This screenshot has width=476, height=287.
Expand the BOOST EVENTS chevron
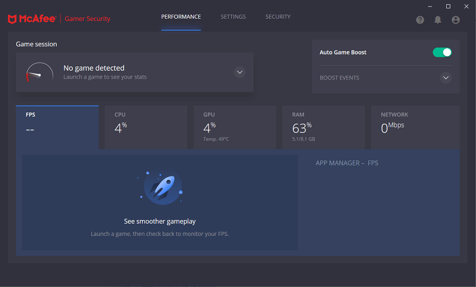click(x=445, y=78)
